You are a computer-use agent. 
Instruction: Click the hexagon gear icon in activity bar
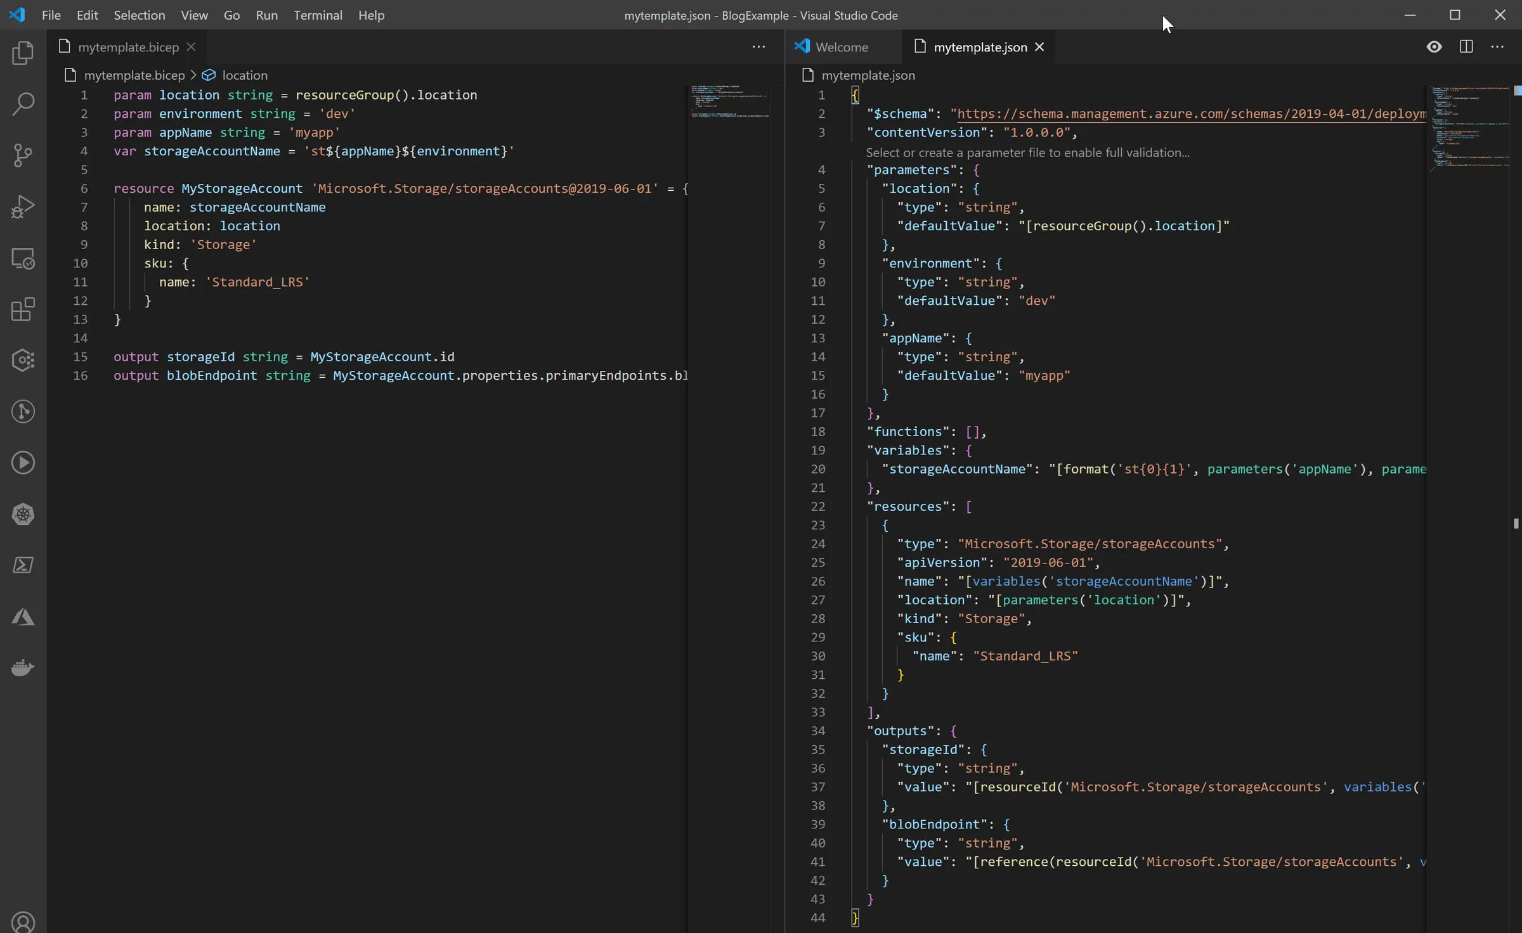click(x=23, y=361)
